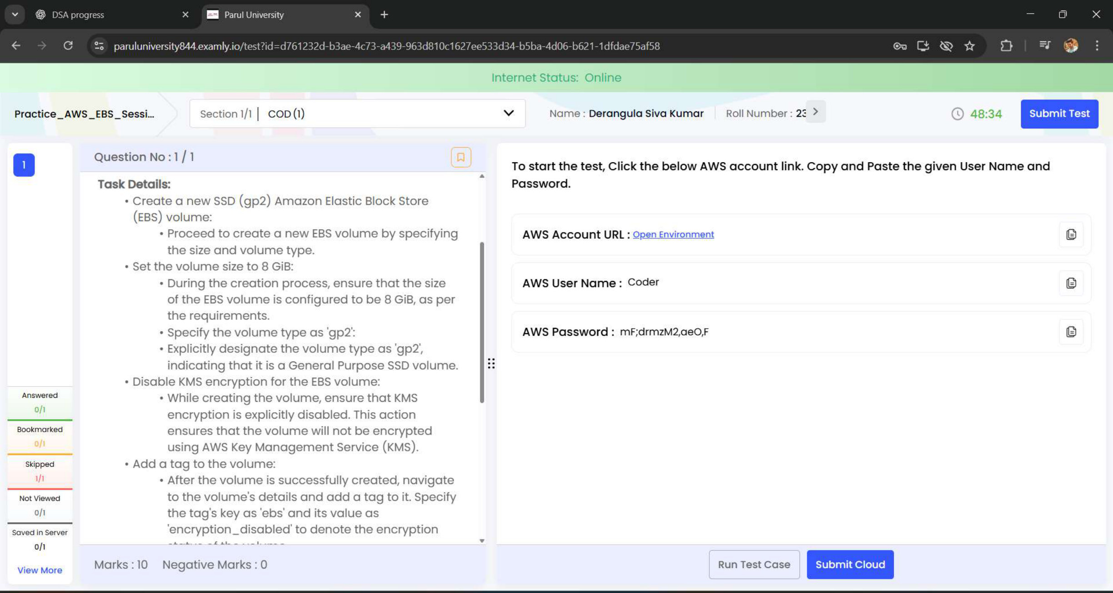Click the Skipped 1/1 status counter

tap(40, 471)
